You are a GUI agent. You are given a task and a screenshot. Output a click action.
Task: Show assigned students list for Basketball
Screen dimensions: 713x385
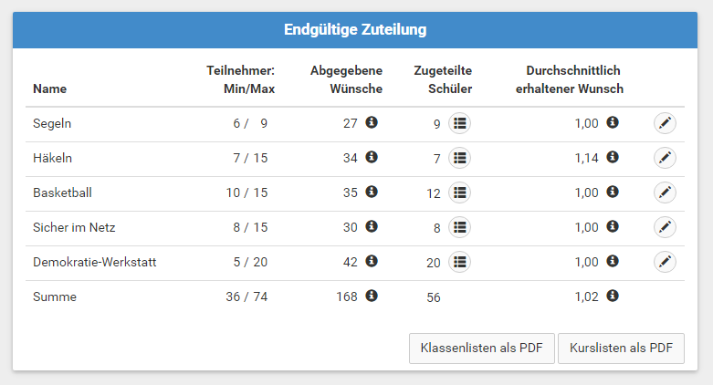coord(460,192)
